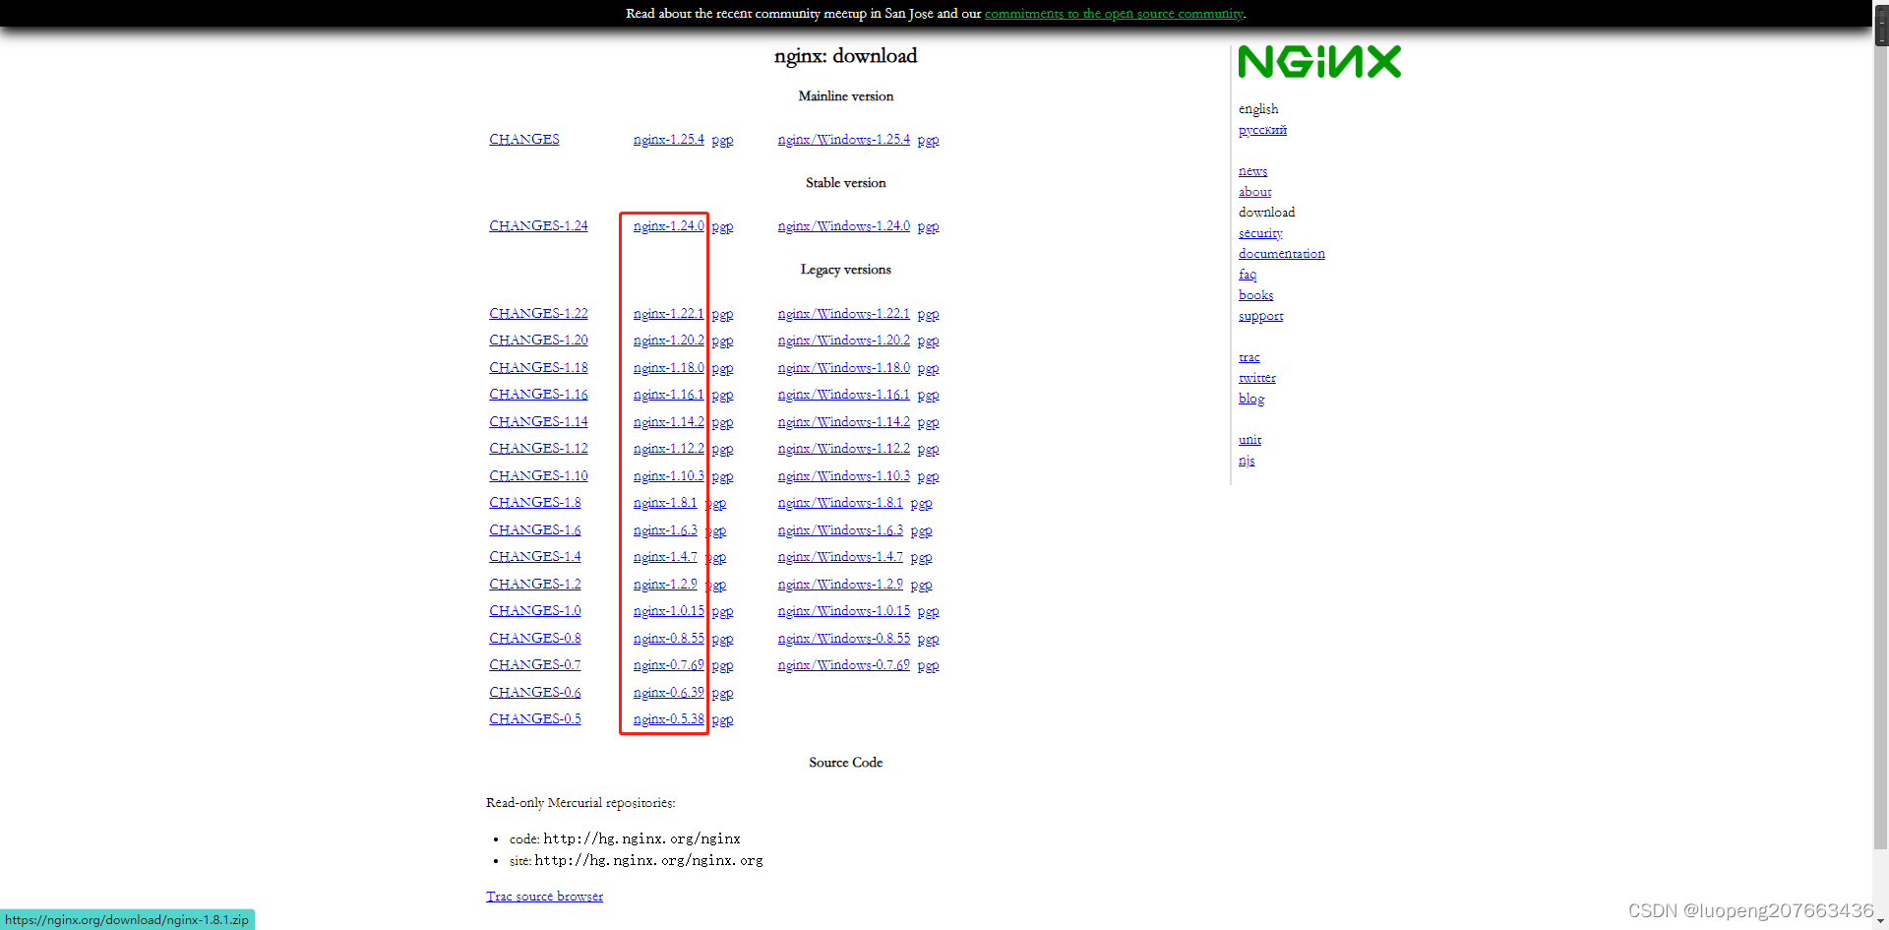Download nginx-1.18.0 source

tap(669, 368)
